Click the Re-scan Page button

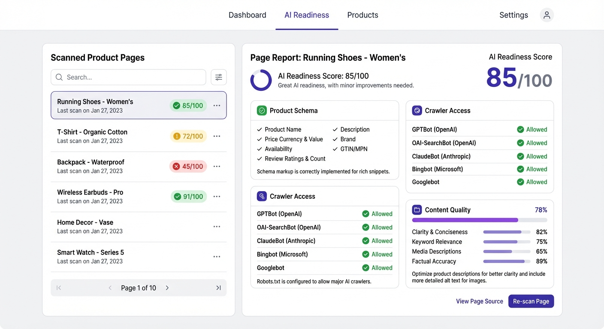(531, 301)
